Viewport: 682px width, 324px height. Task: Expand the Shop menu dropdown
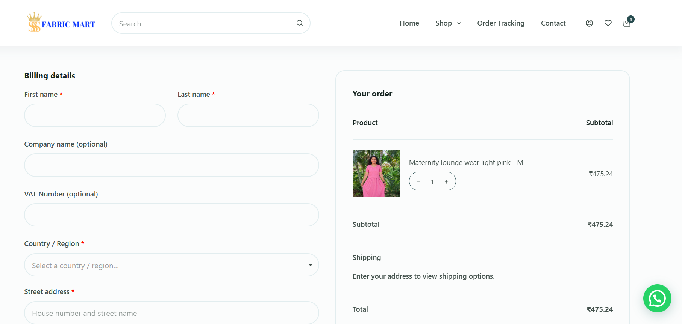(448, 23)
